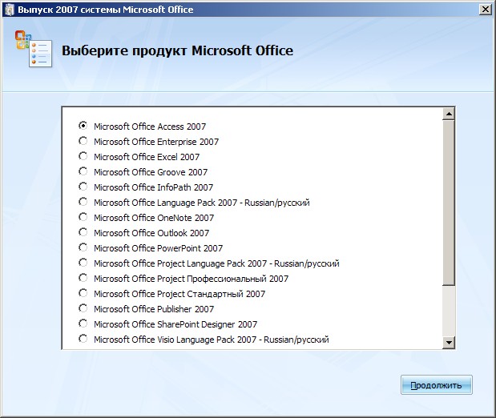The width and height of the screenshot is (496, 418).
Task: Pick the Microsoft Office Groove 2007 radio button
Action: point(83,171)
